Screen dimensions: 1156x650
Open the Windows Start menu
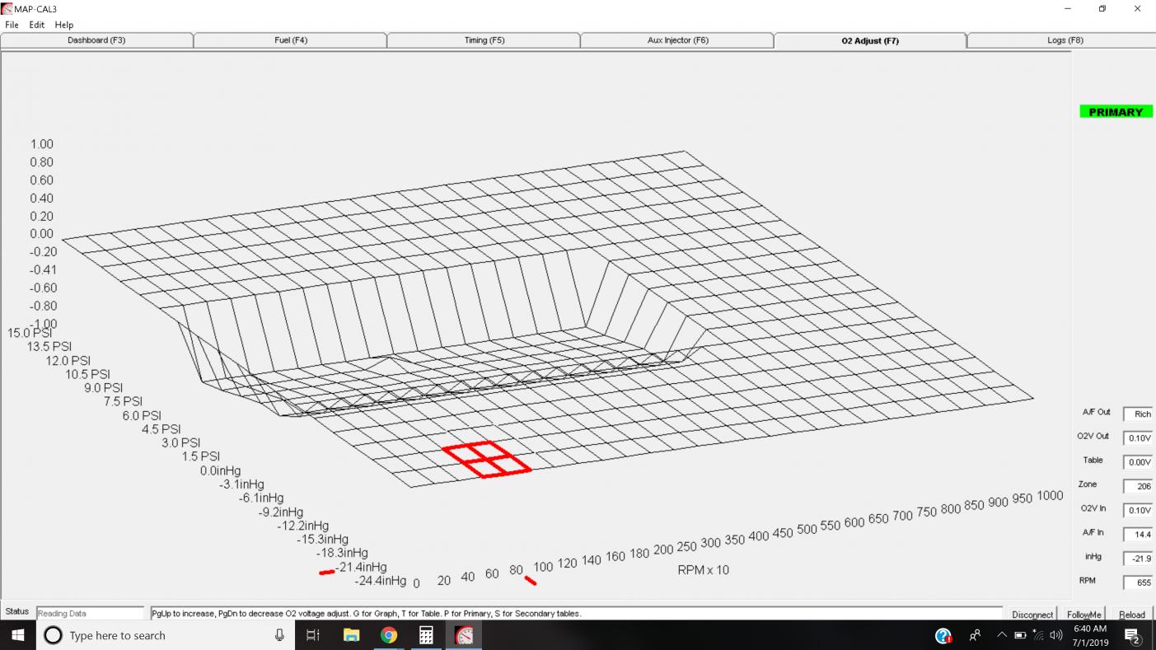tap(17, 635)
